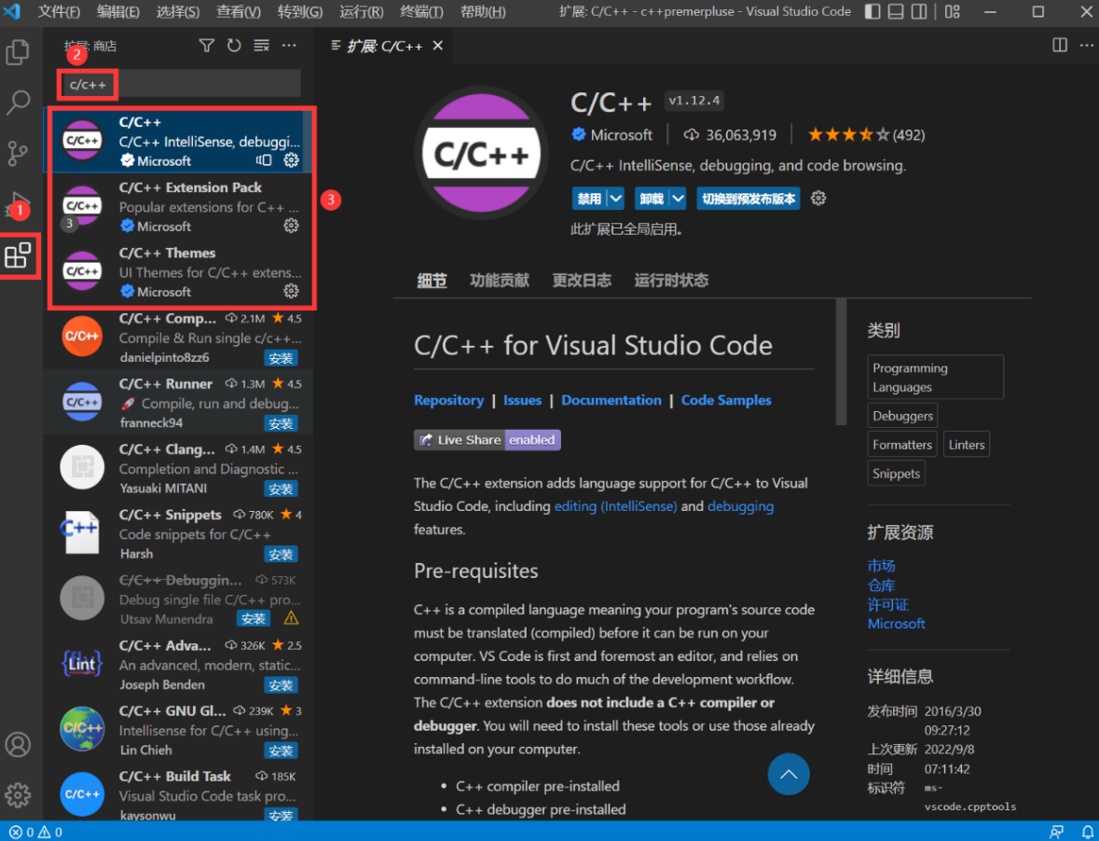Open the Accounts icon in activity bar

click(x=18, y=745)
